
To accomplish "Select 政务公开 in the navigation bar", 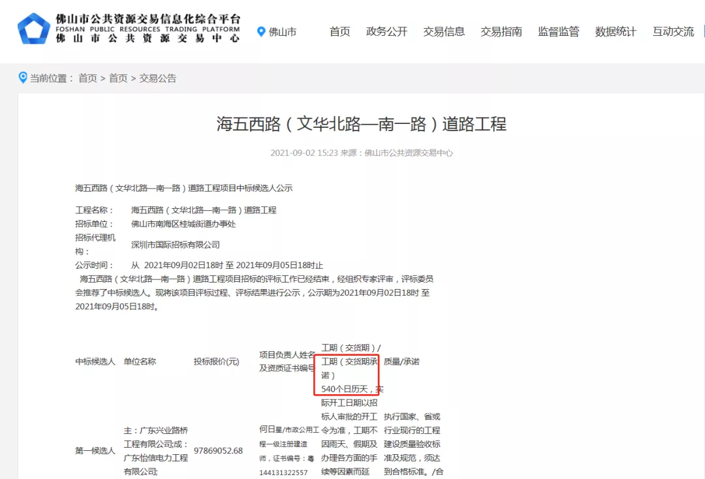I will coord(386,31).
